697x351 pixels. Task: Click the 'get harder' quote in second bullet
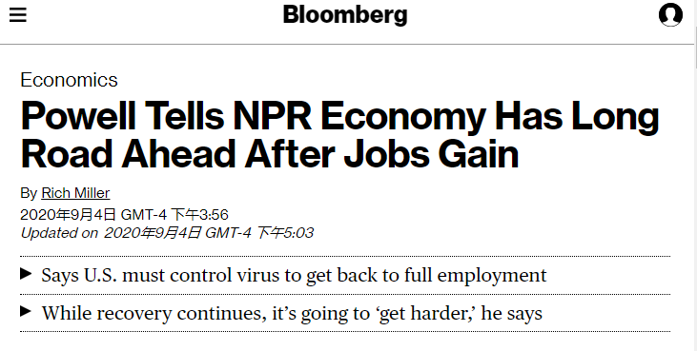coord(427,313)
